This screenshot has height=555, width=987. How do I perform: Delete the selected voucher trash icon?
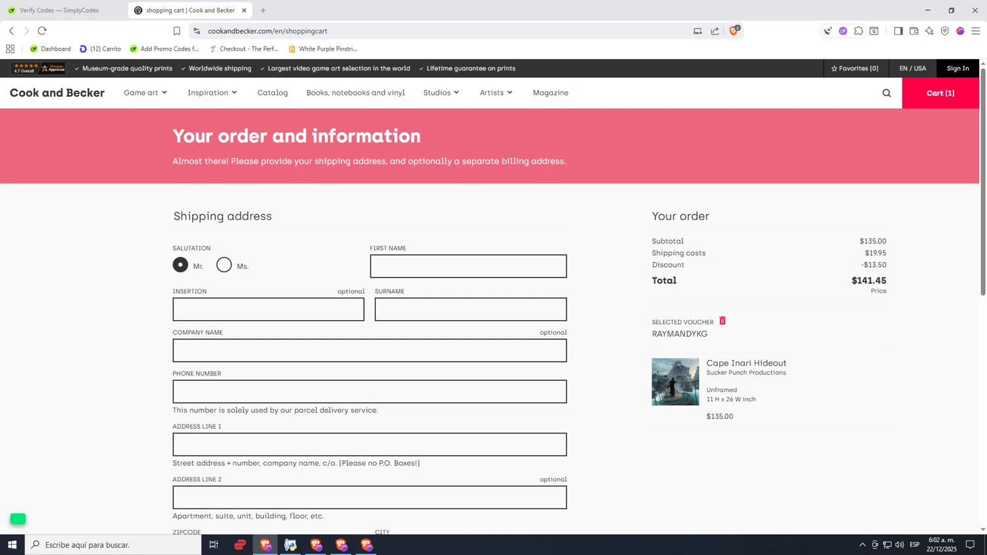pos(722,321)
